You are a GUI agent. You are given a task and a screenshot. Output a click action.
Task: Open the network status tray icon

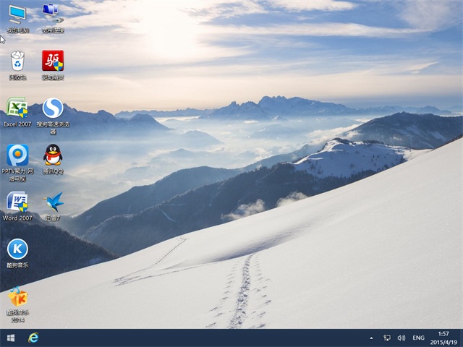[386, 338]
